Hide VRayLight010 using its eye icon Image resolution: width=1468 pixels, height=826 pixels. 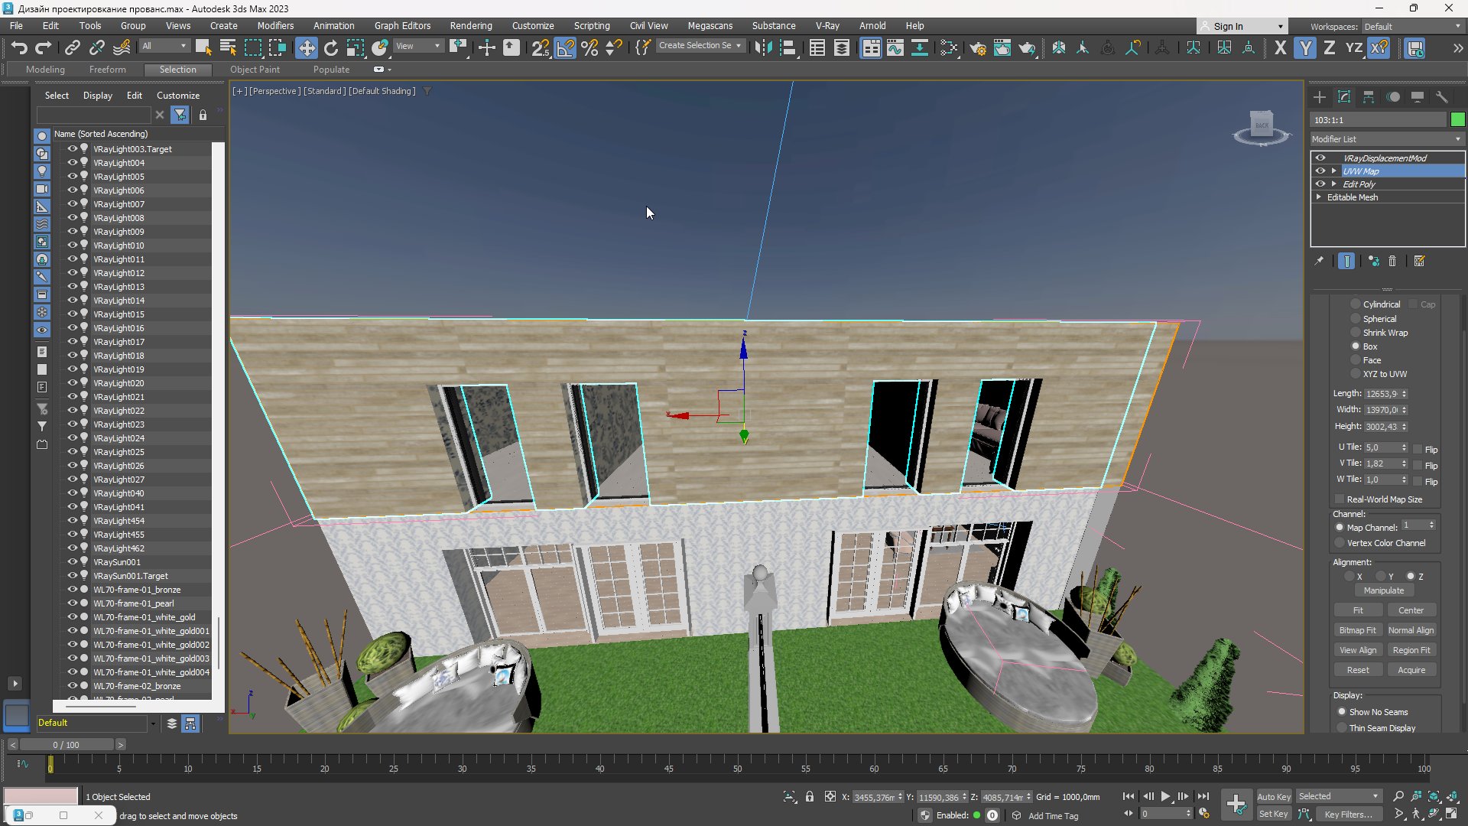[72, 246]
